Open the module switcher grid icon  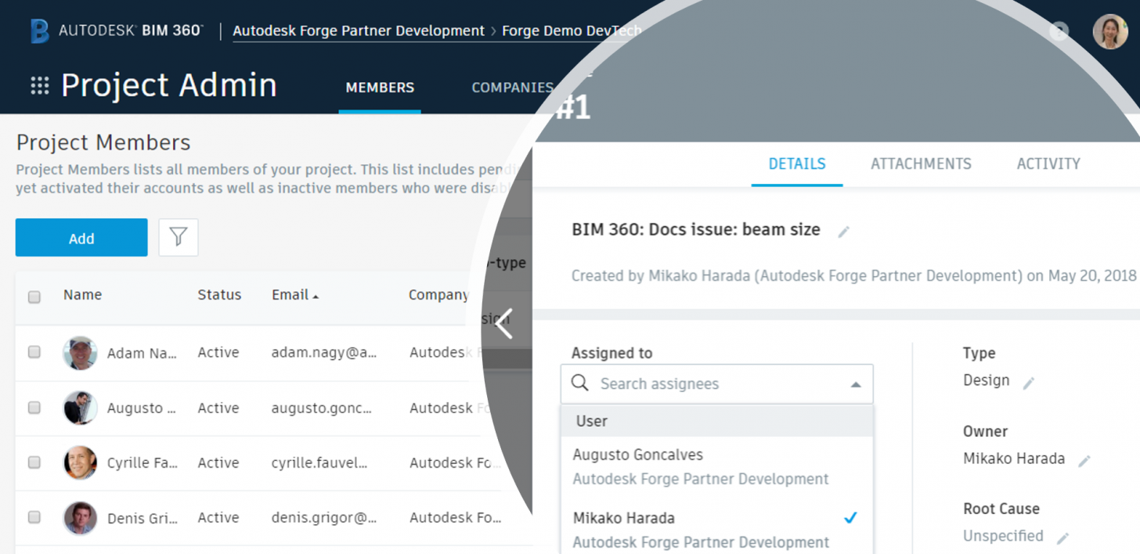coord(40,85)
